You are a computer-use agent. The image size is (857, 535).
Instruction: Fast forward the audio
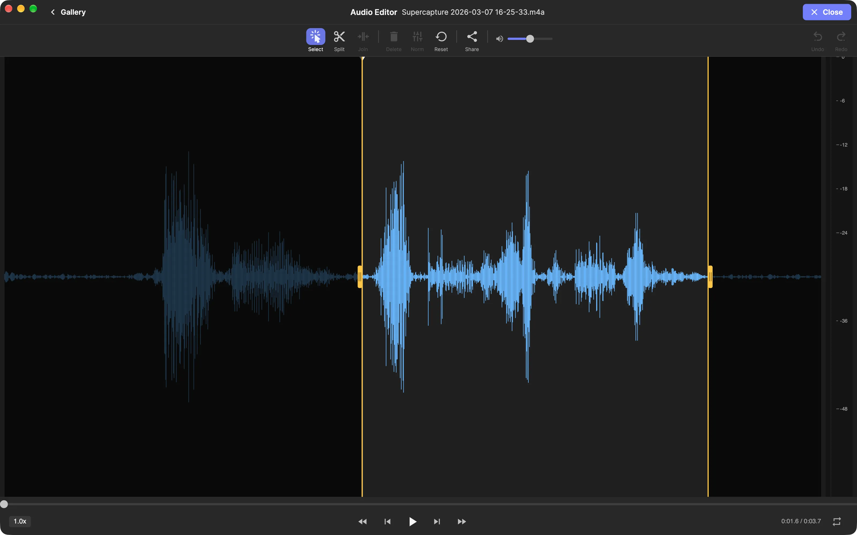click(x=462, y=522)
